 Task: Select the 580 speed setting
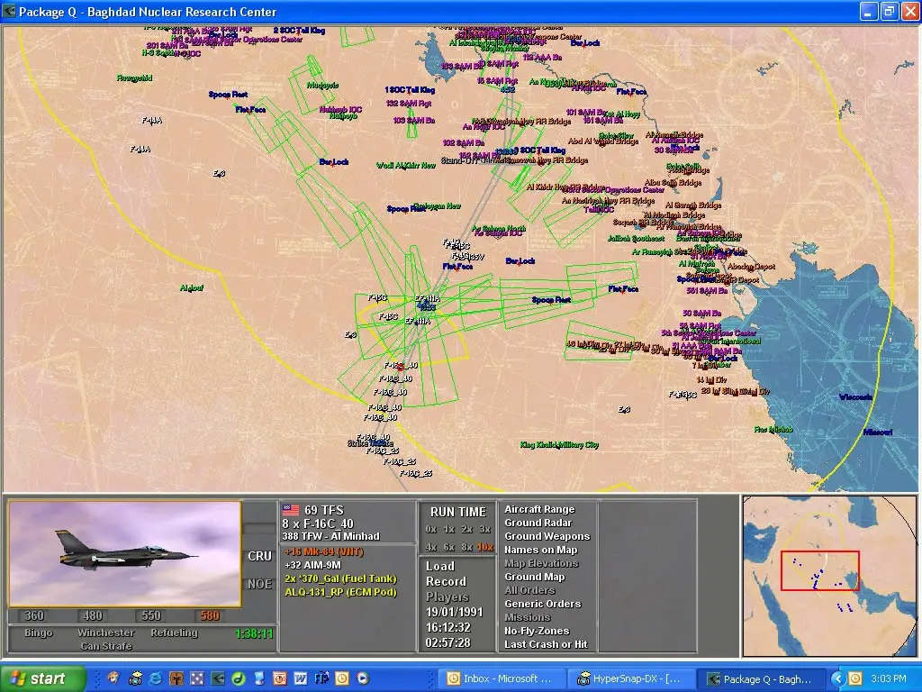(x=211, y=616)
